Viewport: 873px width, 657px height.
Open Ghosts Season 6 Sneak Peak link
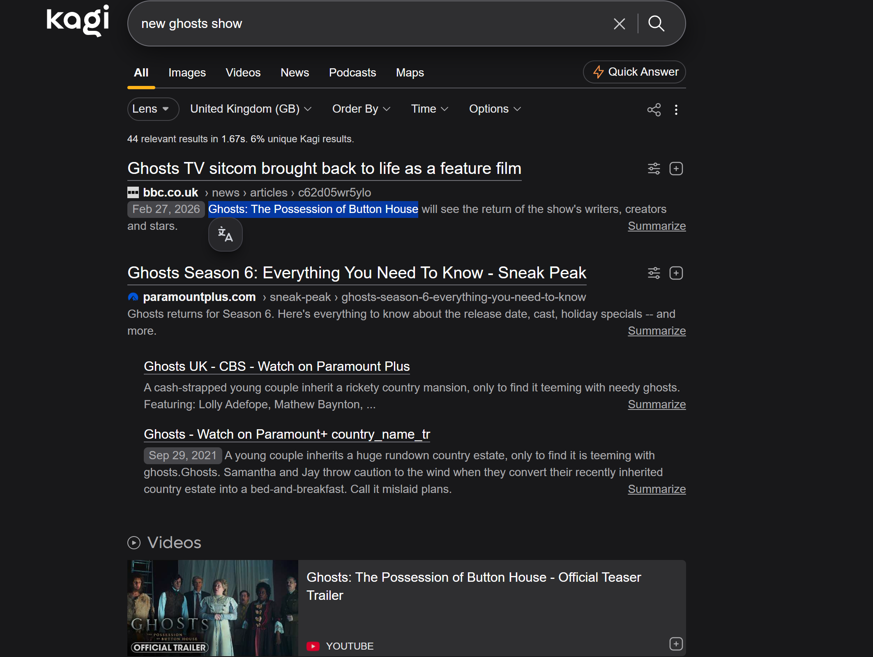point(357,273)
